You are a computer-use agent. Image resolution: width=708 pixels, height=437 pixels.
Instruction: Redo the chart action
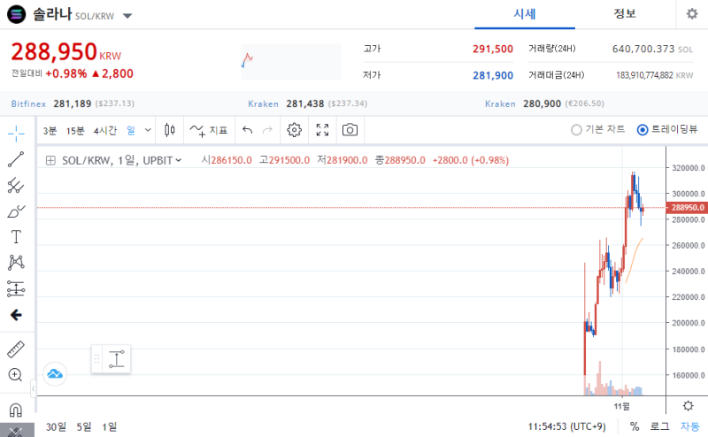click(268, 130)
